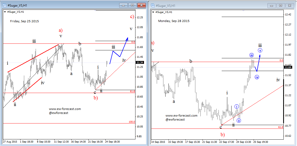Select the 11.64 current price marker
This screenshot has width=297, height=146.
(x=288, y=67)
